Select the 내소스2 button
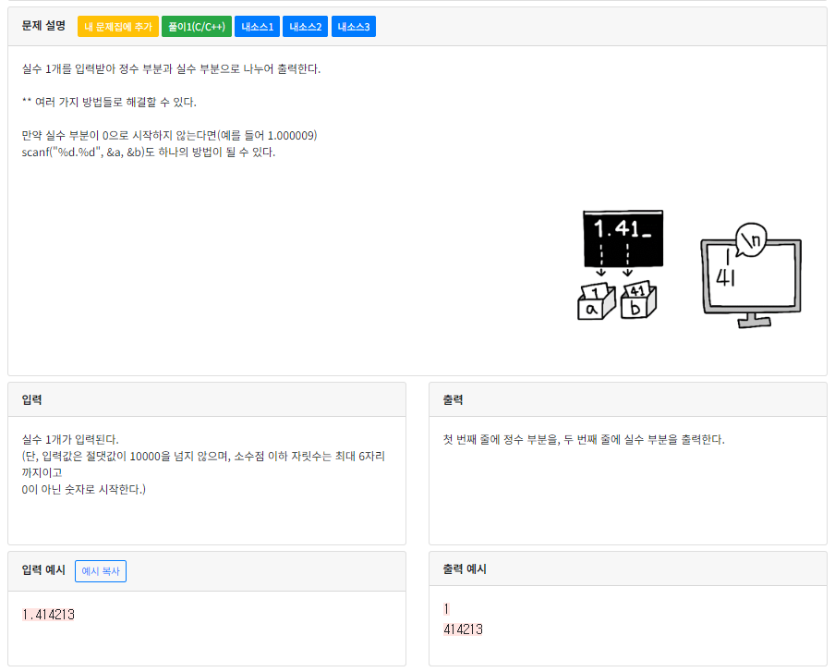Image resolution: width=835 pixels, height=672 pixels. [305, 26]
